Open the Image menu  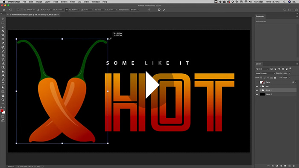[x=39, y=2]
